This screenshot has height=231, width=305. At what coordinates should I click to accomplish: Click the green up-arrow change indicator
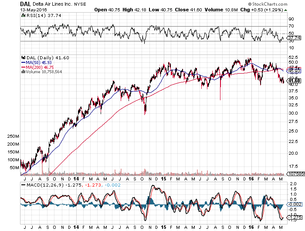pos(285,10)
